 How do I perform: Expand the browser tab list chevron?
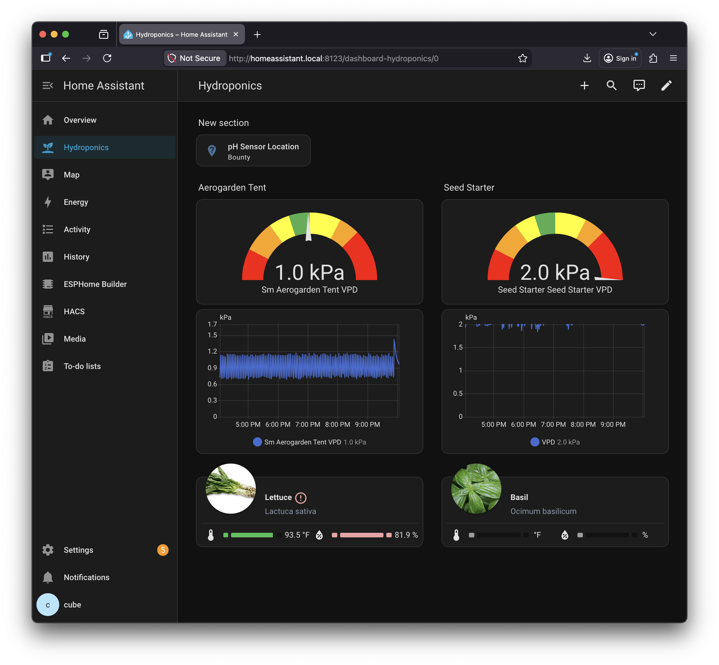tap(653, 34)
